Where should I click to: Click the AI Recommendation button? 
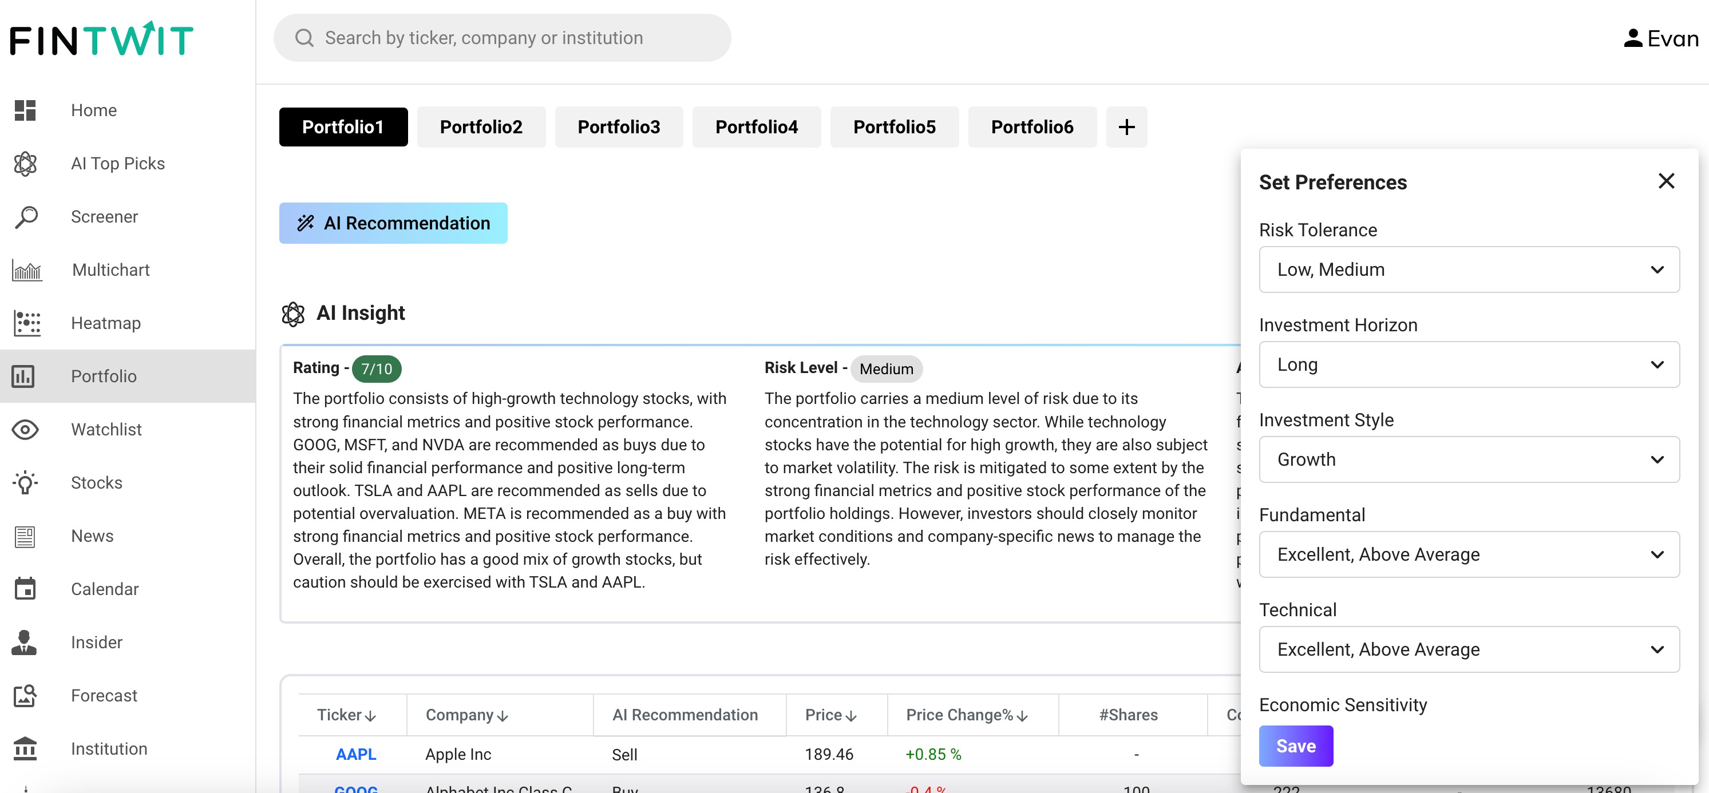(x=393, y=224)
